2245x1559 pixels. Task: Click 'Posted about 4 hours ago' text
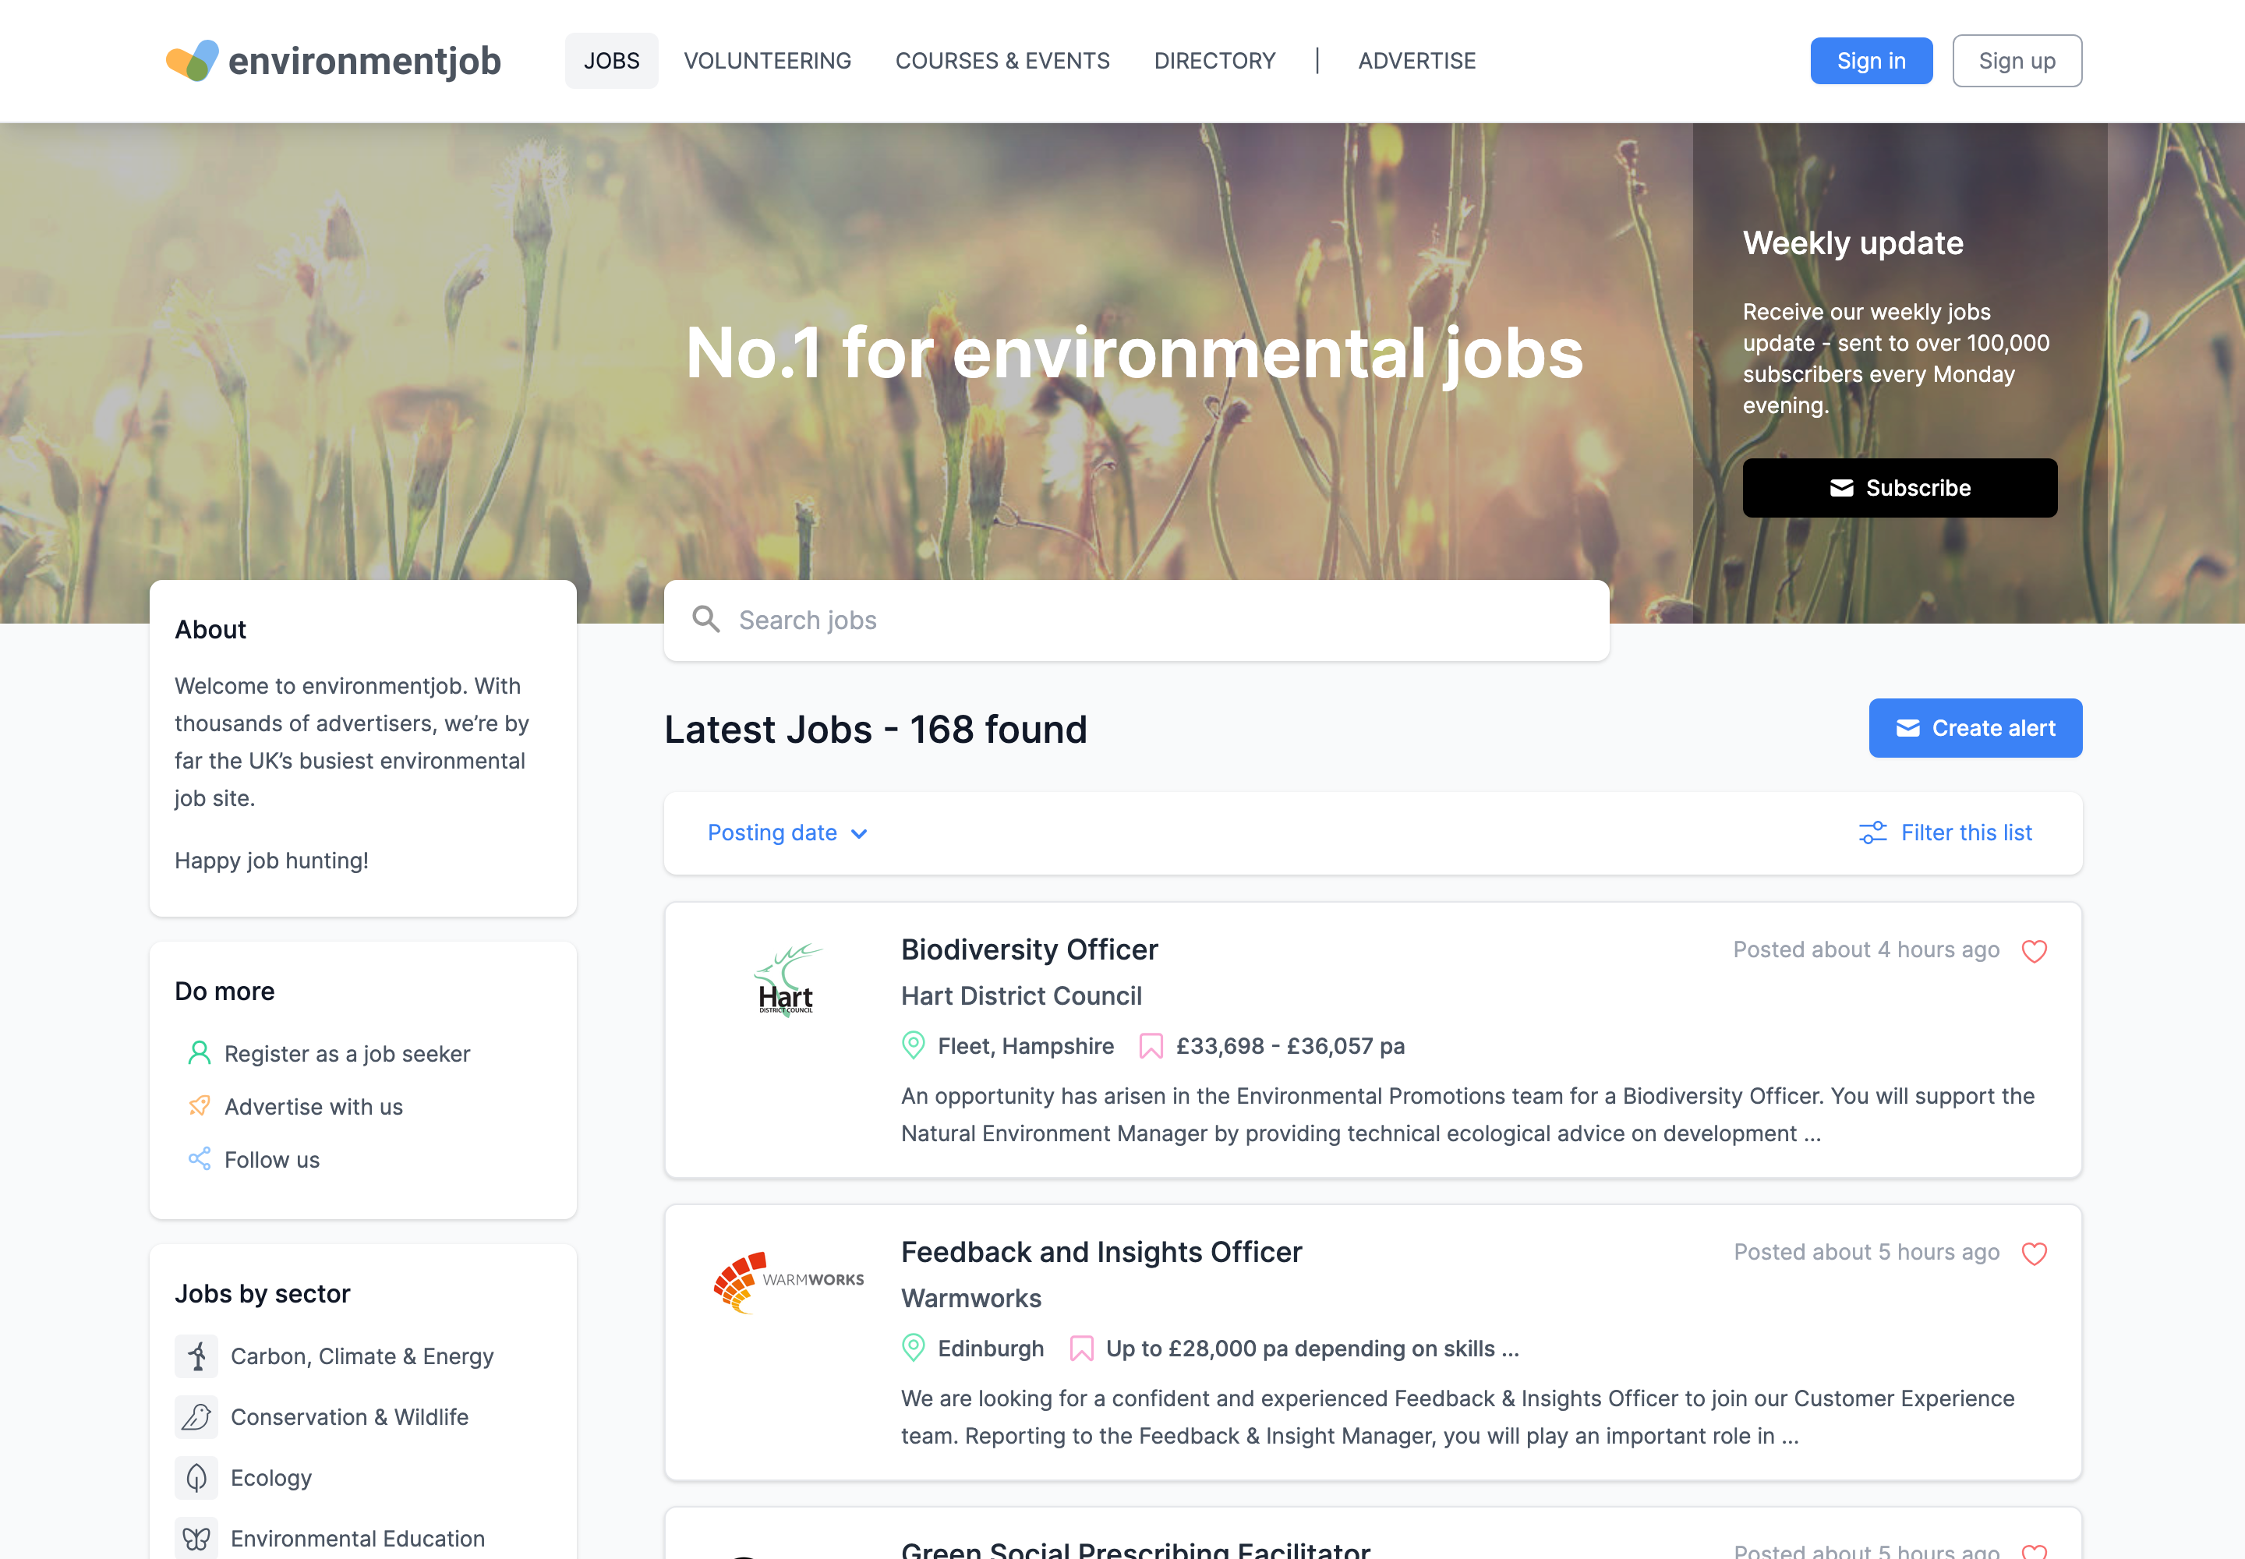pos(1866,949)
